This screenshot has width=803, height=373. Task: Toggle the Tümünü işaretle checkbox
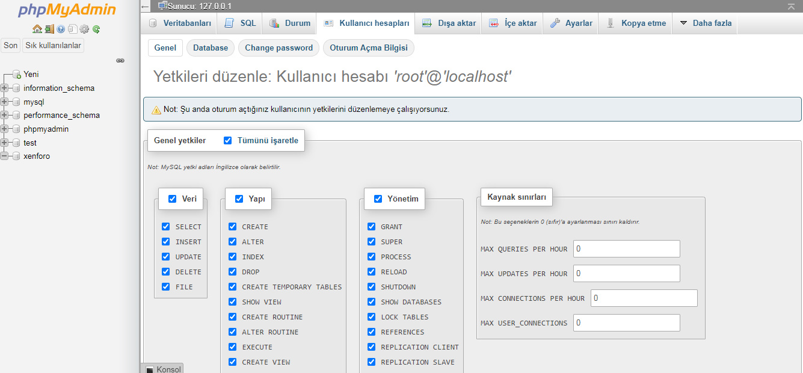click(227, 141)
